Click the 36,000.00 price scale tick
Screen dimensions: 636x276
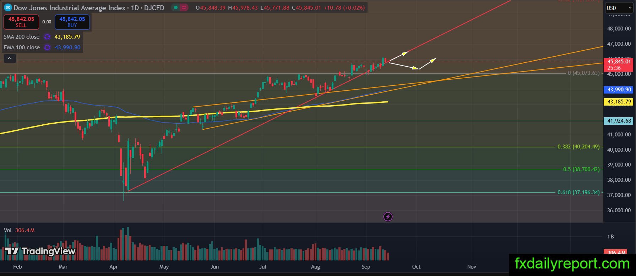click(x=619, y=210)
